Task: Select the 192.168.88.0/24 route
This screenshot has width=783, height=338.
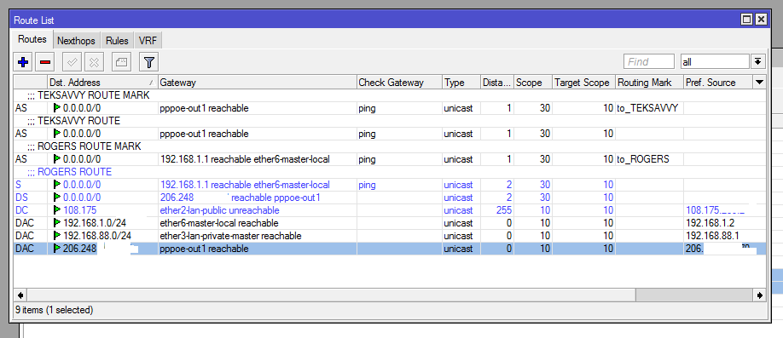Action: pyautogui.click(x=390, y=236)
